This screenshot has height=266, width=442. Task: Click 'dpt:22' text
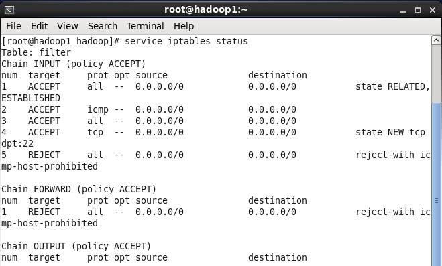click(17, 144)
